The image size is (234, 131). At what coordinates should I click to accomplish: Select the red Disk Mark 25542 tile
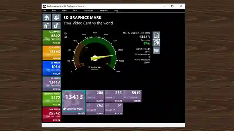click(x=52, y=115)
